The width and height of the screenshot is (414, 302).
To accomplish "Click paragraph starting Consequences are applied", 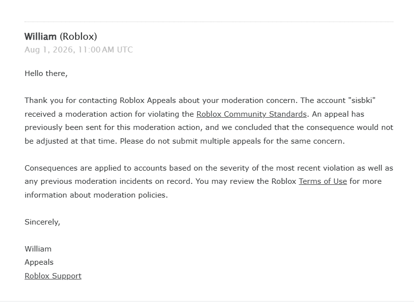I will coord(209,181).
